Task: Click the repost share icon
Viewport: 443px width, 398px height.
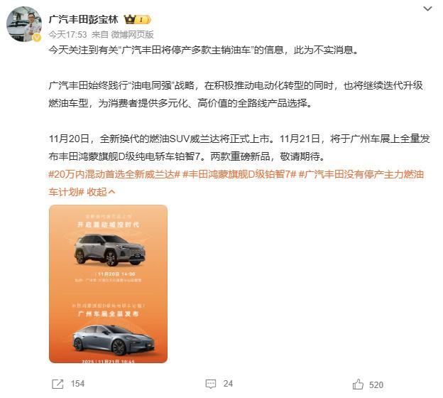Action: [x=58, y=384]
